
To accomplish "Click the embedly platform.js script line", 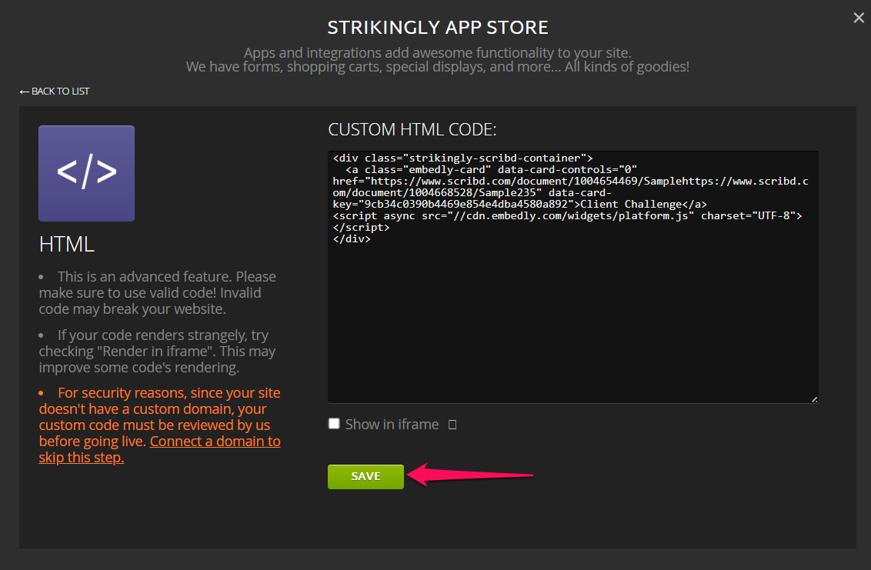I will 567,215.
